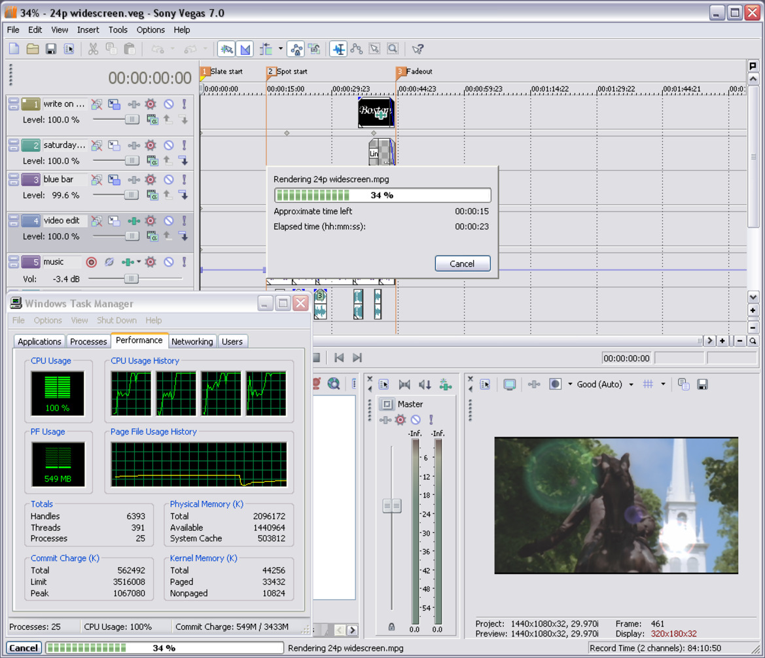This screenshot has width=765, height=658.
Task: Toggle Solo on the write on track
Action: pyautogui.click(x=184, y=104)
